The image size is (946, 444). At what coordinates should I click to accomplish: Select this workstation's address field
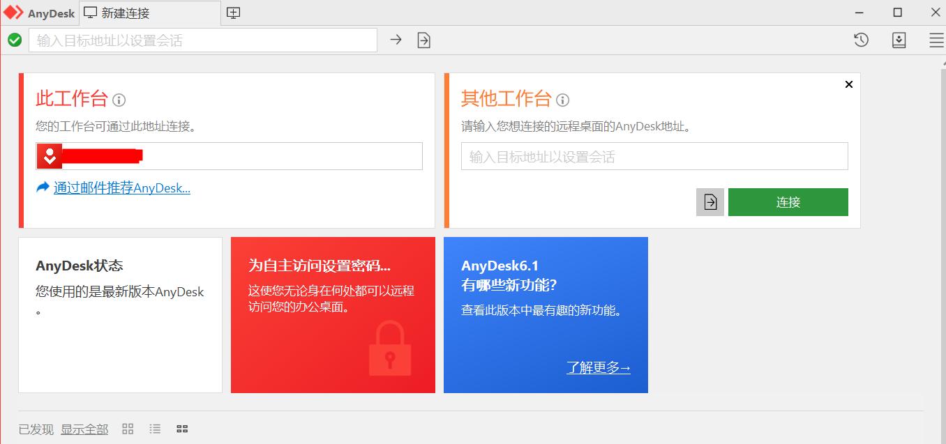pos(230,156)
